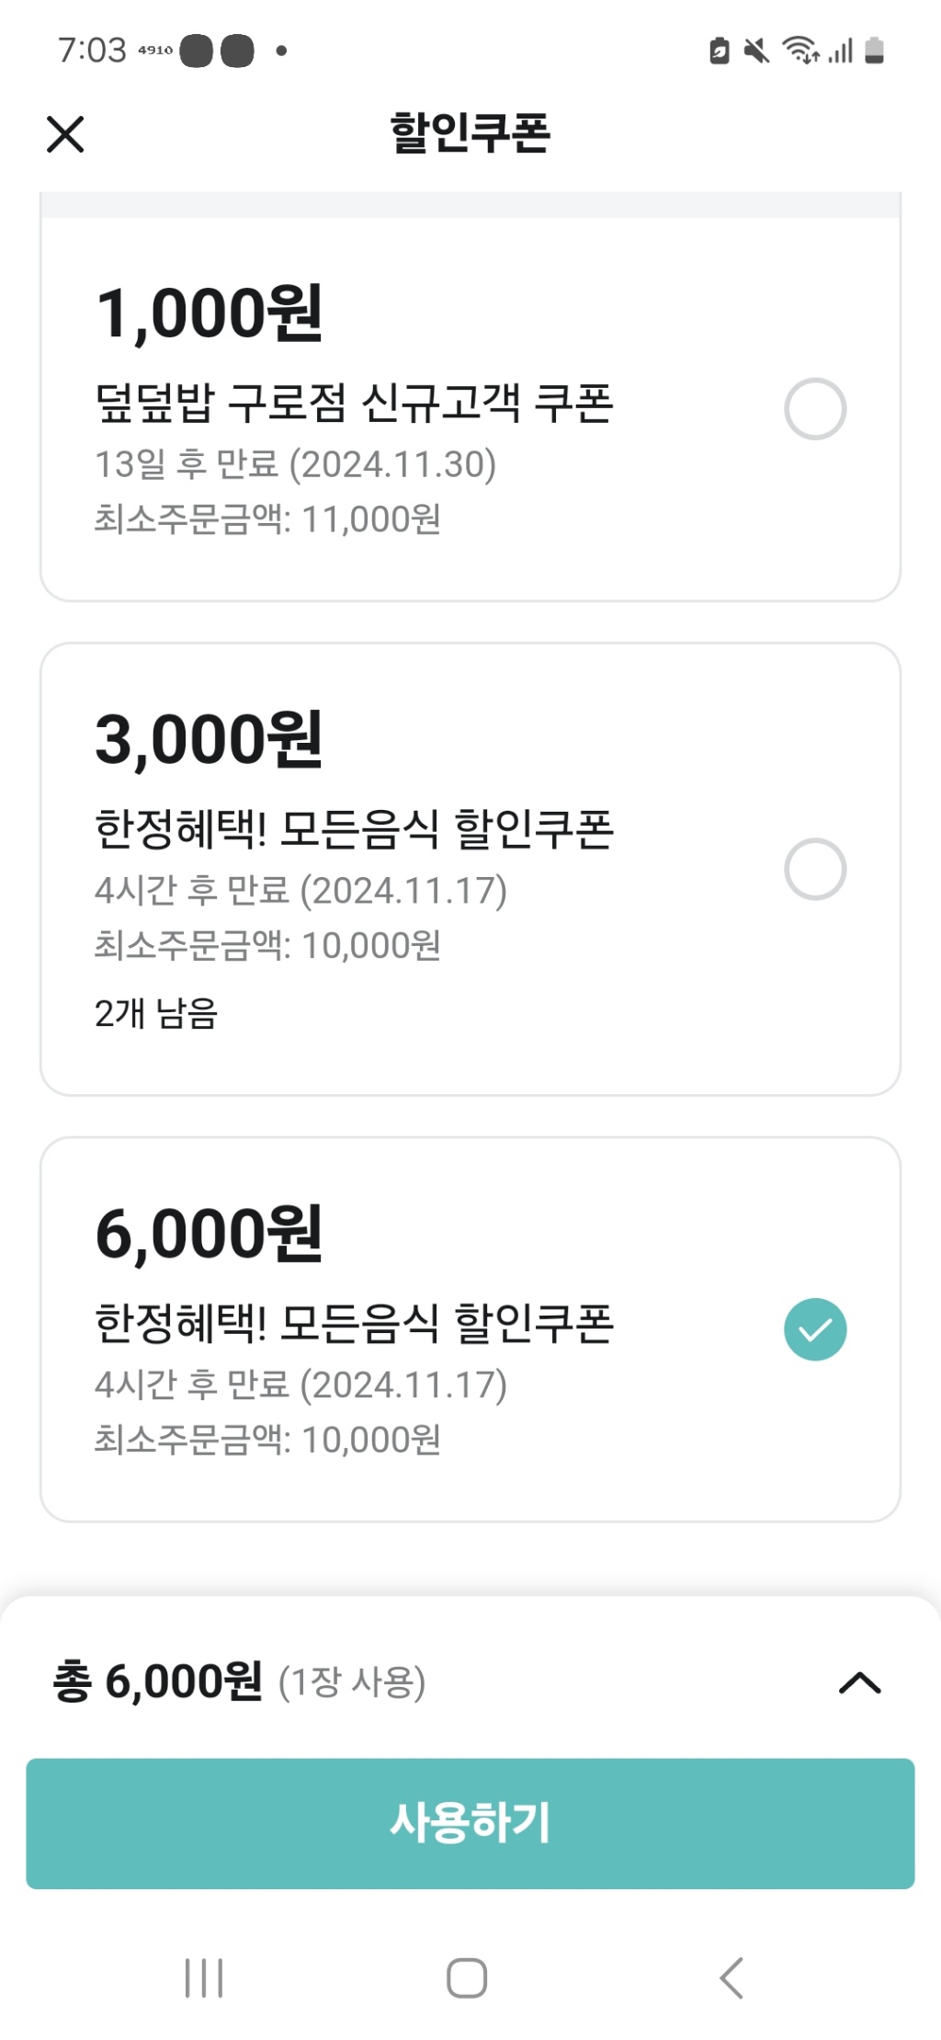Tap the 덮덮밥 구로점 신규고객 쿠폰 title
This screenshot has width=941, height=2040.
(x=354, y=404)
